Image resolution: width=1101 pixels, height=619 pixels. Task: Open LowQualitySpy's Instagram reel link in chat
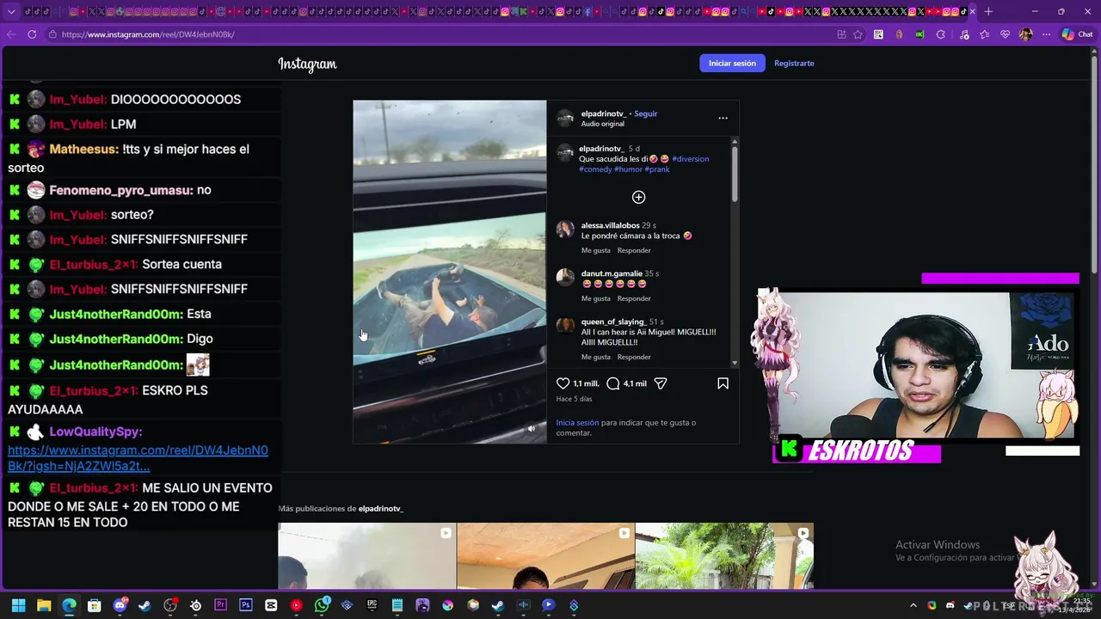pos(138,458)
